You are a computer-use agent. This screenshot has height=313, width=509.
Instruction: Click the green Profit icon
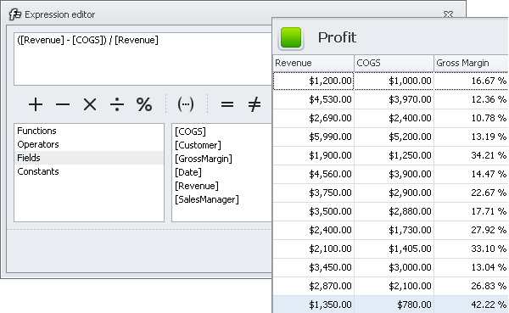click(x=291, y=37)
